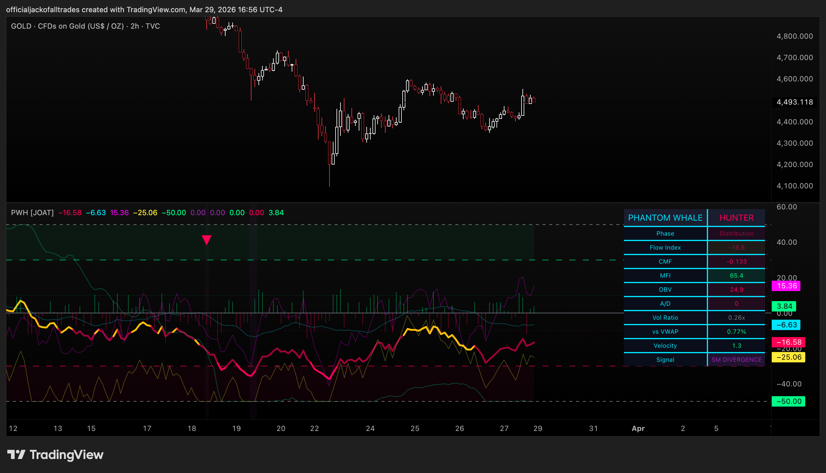The image size is (826, 473).
Task: Click the magenta 15.36 legend value
Action: 119,212
